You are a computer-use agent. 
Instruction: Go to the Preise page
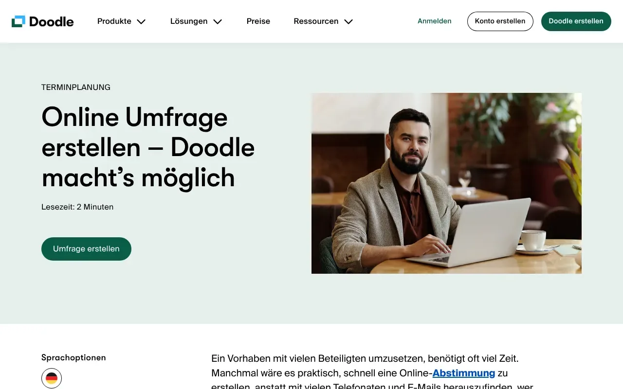(258, 21)
